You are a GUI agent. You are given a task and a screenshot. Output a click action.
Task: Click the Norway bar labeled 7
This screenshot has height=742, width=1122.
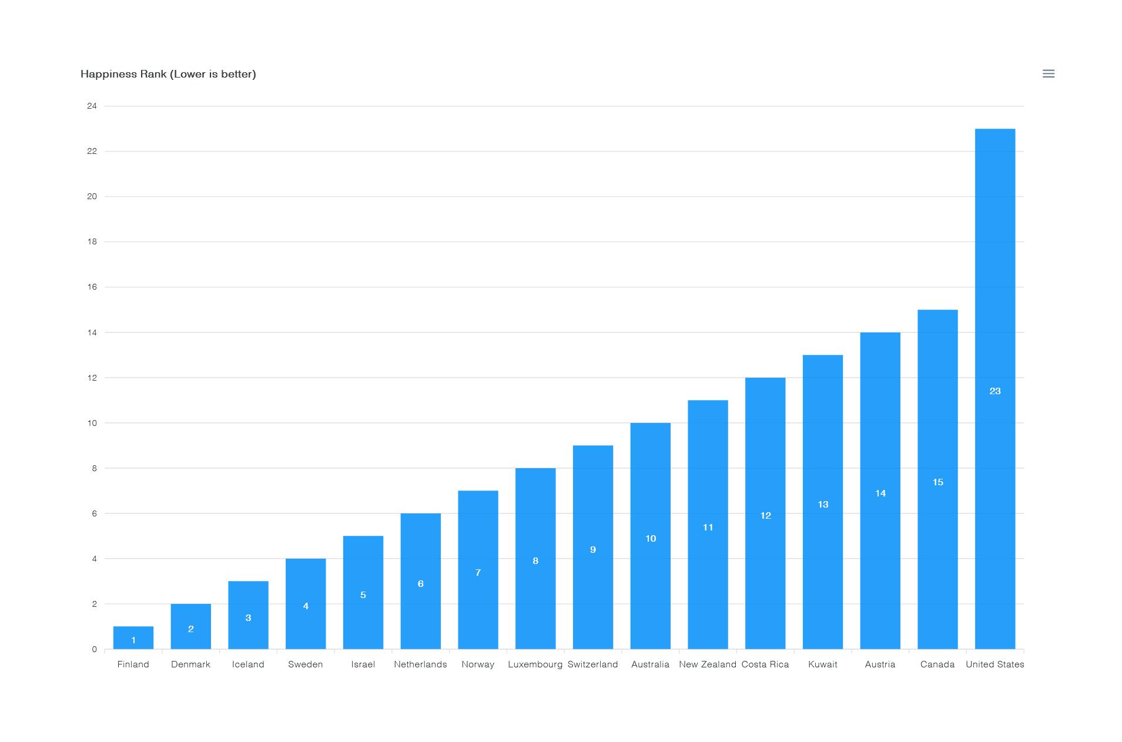pyautogui.click(x=478, y=570)
